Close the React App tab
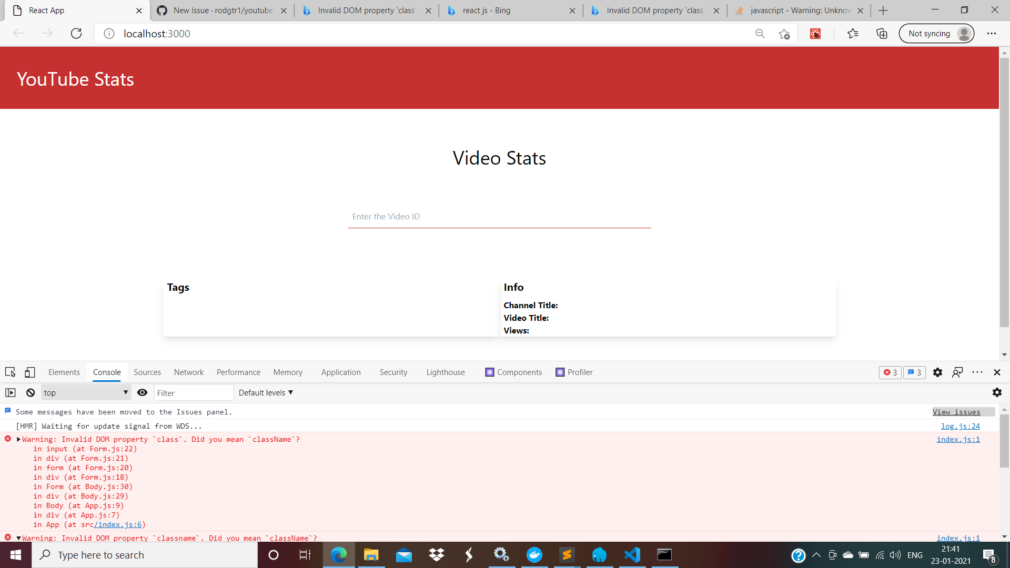This screenshot has height=568, width=1010. pyautogui.click(x=139, y=11)
